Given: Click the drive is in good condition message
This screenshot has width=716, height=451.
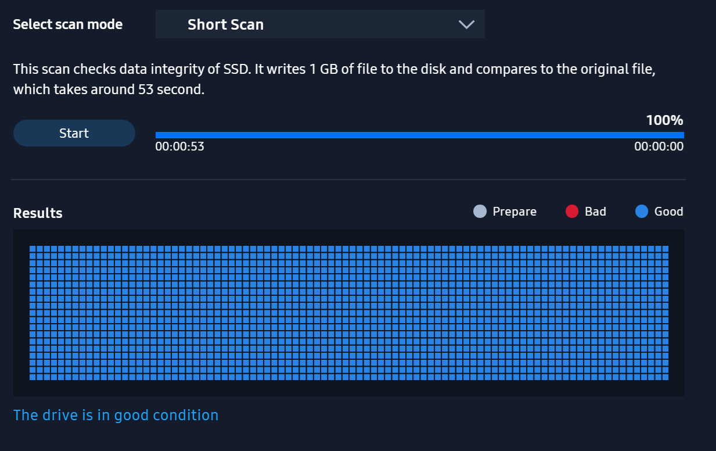Looking at the screenshot, I should tap(116, 415).
